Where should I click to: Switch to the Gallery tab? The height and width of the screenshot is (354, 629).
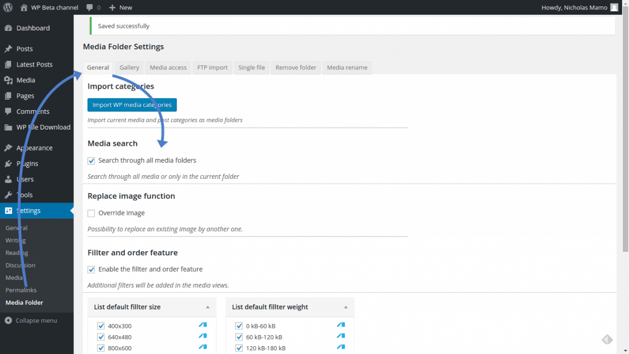[129, 68]
